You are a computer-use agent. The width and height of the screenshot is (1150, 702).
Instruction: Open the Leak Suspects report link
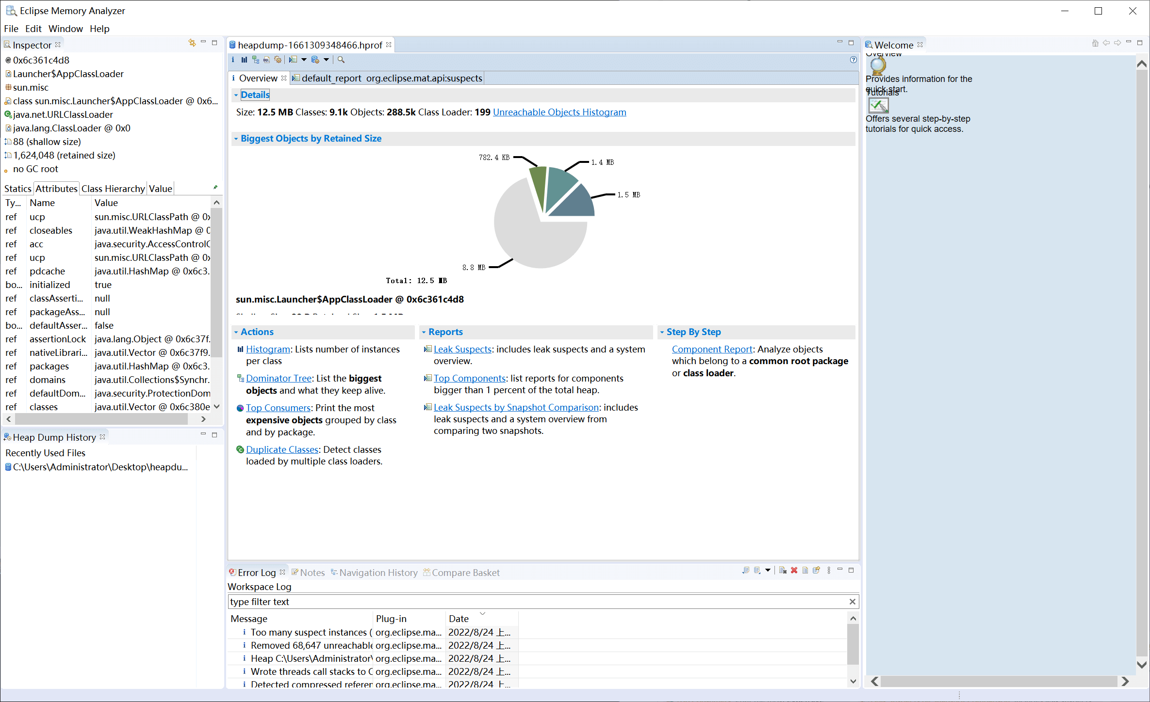point(462,349)
